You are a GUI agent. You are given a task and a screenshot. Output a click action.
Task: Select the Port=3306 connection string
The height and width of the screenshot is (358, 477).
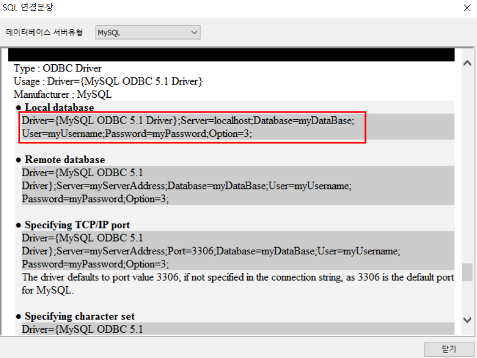[238, 251]
